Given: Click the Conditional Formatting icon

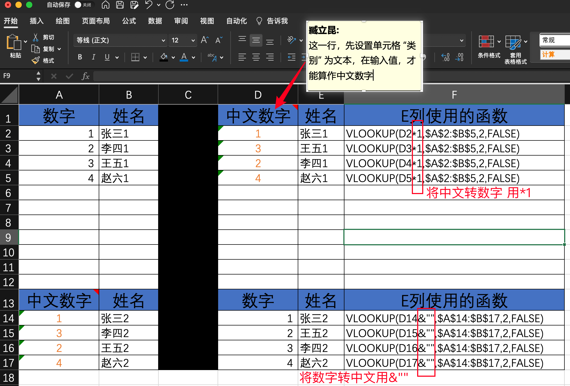Looking at the screenshot, I should click(x=486, y=42).
